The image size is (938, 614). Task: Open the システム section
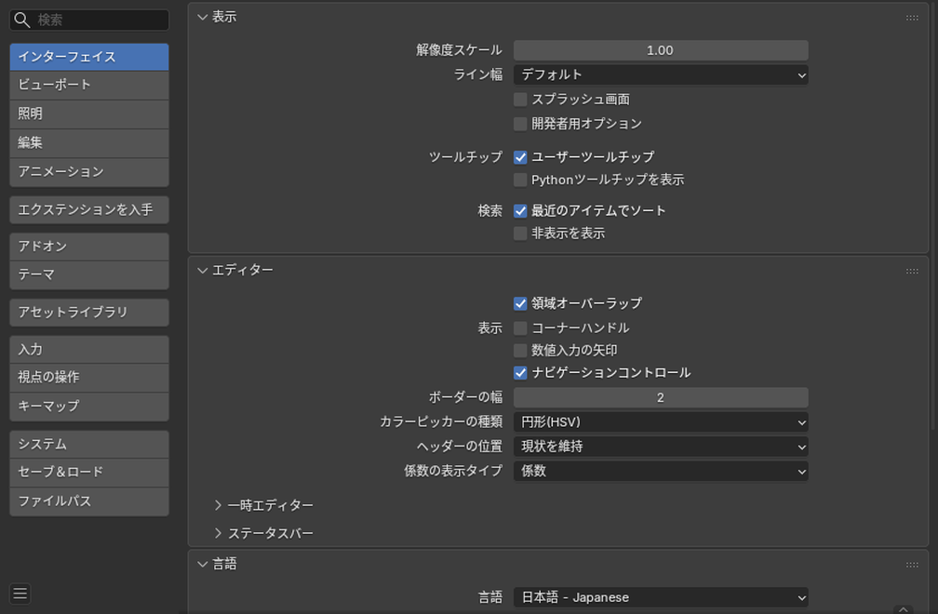click(x=89, y=444)
